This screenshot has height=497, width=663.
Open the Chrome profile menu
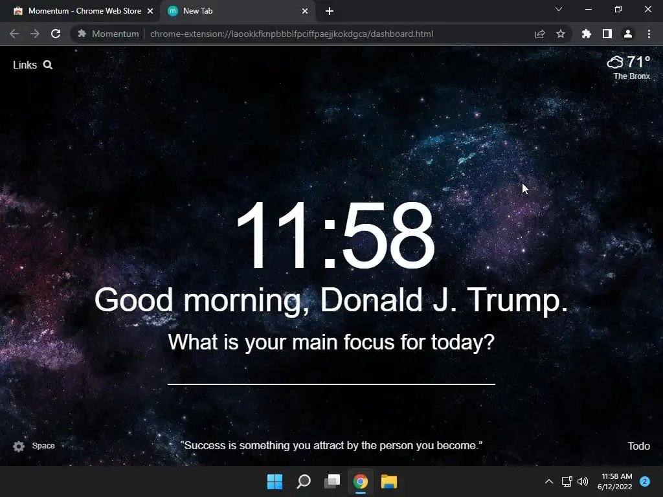tap(628, 34)
